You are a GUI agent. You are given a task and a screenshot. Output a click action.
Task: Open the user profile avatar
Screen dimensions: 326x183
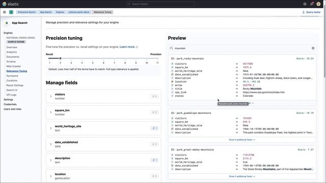[x=318, y=4]
